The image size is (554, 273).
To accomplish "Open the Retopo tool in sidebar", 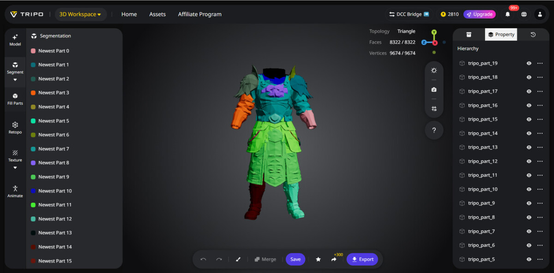I will tap(15, 128).
